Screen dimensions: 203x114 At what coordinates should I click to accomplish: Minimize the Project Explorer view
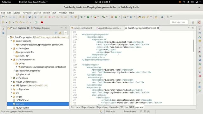point(62,28)
